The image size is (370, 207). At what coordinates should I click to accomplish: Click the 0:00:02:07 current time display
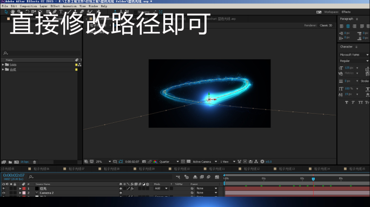click(14, 175)
